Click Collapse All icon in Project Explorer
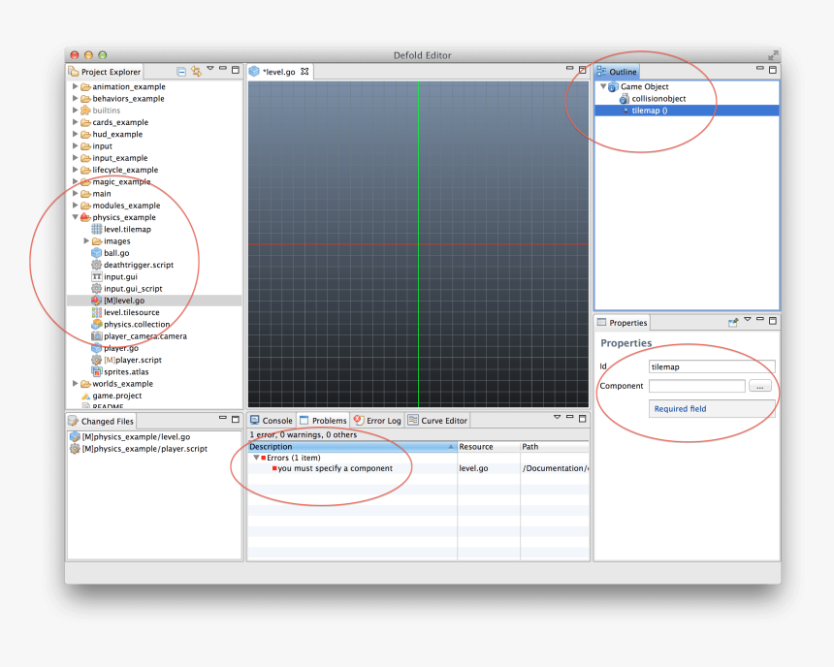This screenshot has height=667, width=834. tap(181, 72)
